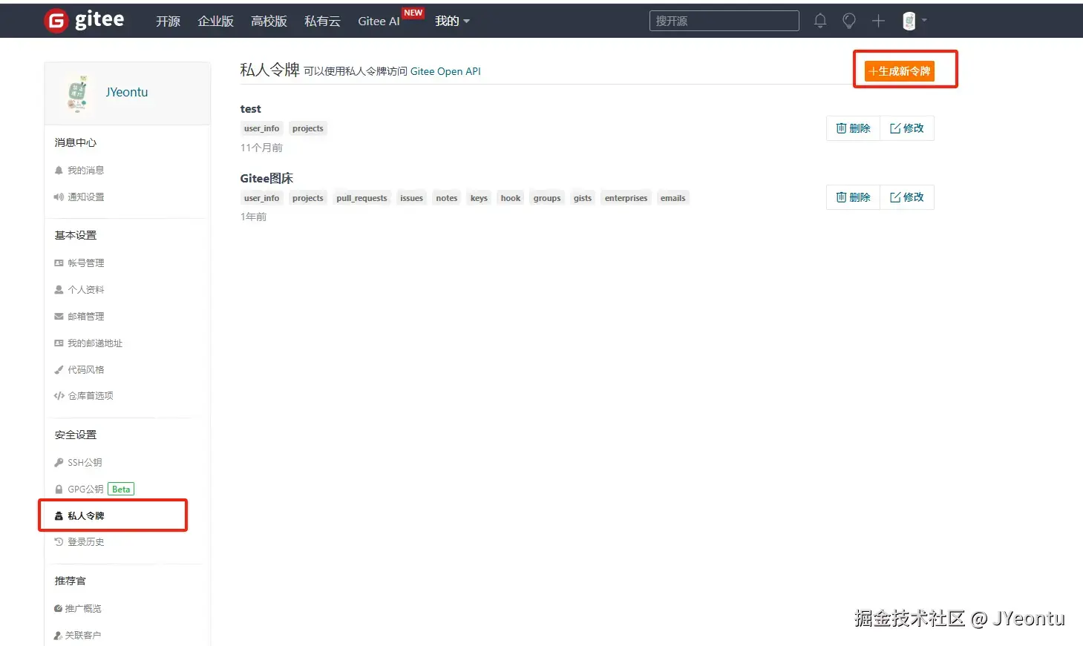The image size is (1083, 646).
Task: Click the gists scope tag
Action: coord(583,198)
